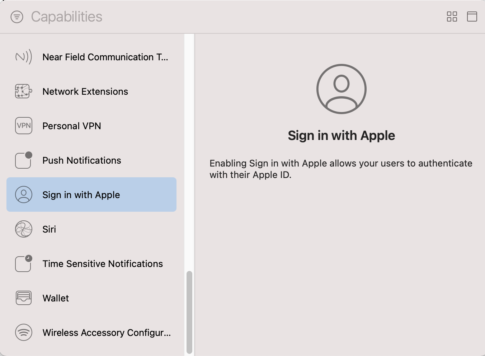Toggle the detail pane layout icon
Viewport: 485px width, 356px height.
pos(472,17)
